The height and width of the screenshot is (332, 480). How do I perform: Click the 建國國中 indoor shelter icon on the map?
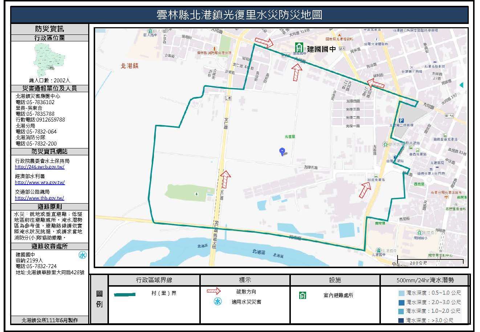tap(299, 47)
